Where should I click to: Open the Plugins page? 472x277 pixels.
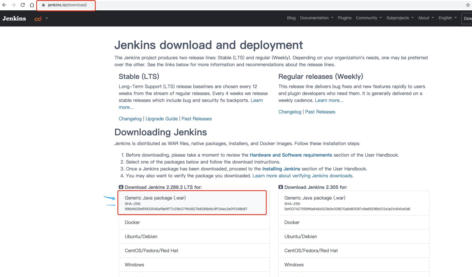pos(345,18)
